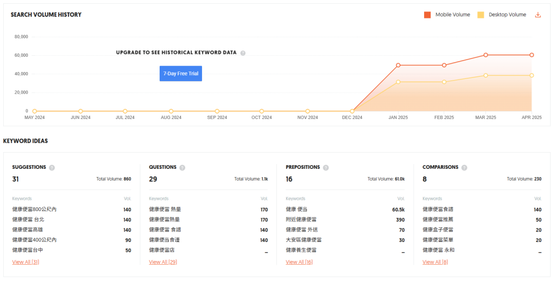Screen dimensions: 556x282
Task: Click Mobile Volume legend label
Action: (x=453, y=15)
